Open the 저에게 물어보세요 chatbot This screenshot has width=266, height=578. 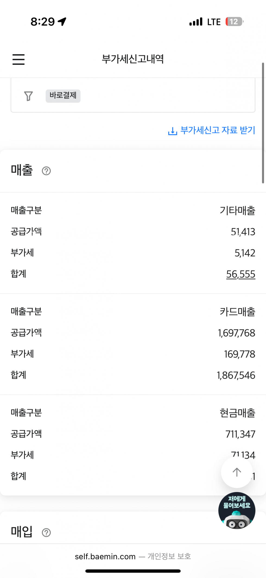pos(237,510)
